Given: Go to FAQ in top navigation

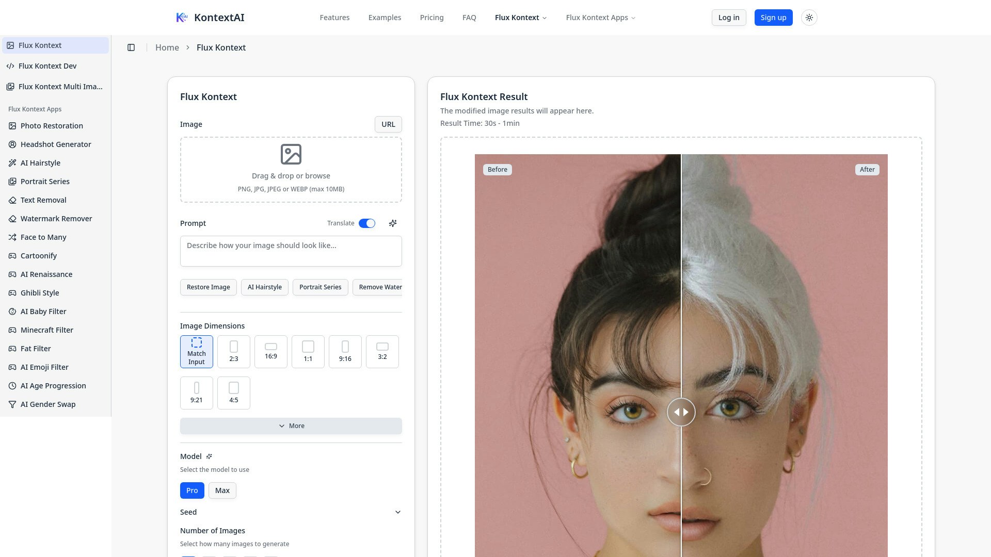Looking at the screenshot, I should tap(469, 18).
